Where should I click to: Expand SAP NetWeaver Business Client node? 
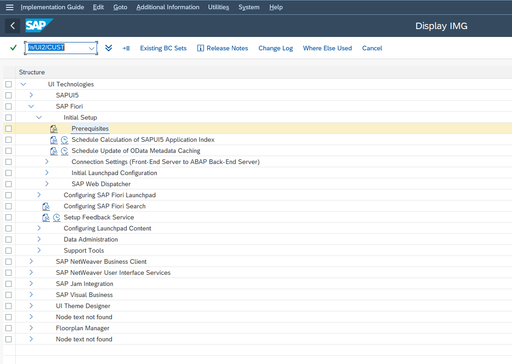click(31, 261)
